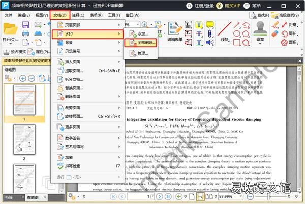Click 高级查找(S) button

pyautogui.click(x=285, y=15)
